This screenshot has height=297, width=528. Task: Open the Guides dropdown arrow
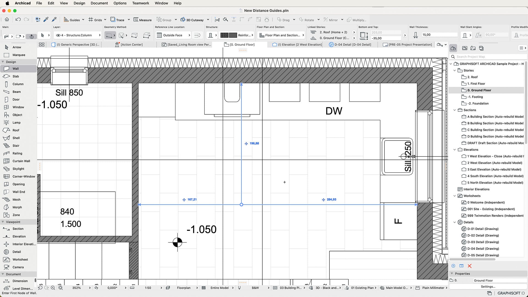click(83, 20)
